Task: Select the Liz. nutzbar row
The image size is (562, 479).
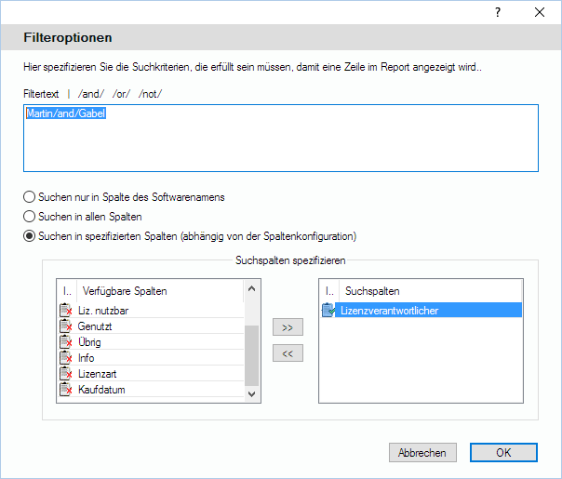Action: [152, 311]
